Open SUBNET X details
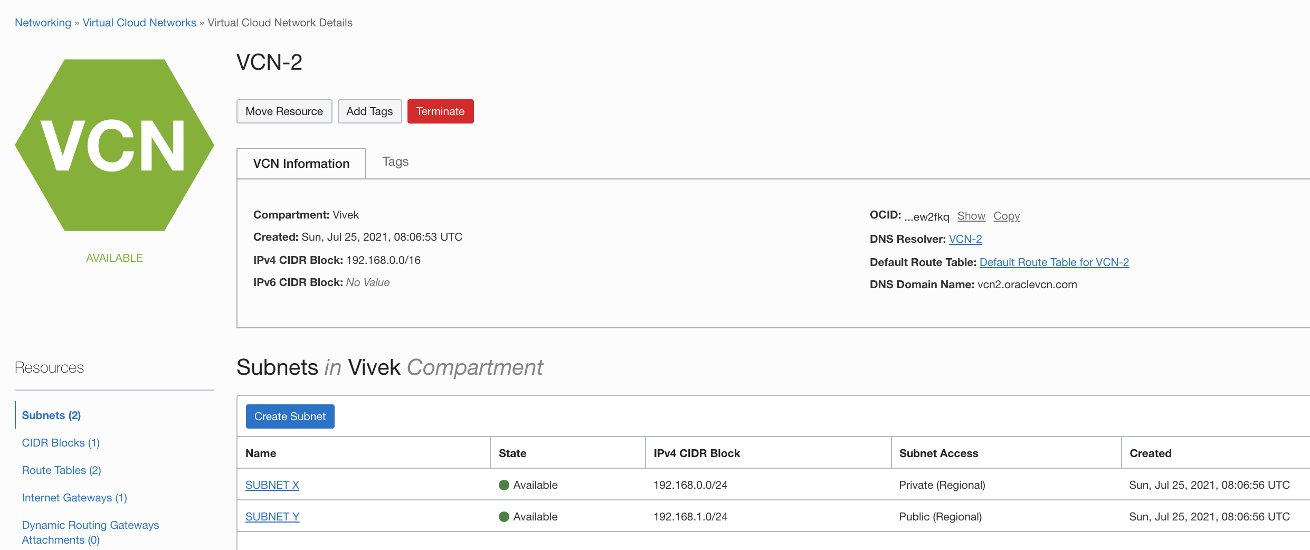The image size is (1310, 550). click(272, 485)
